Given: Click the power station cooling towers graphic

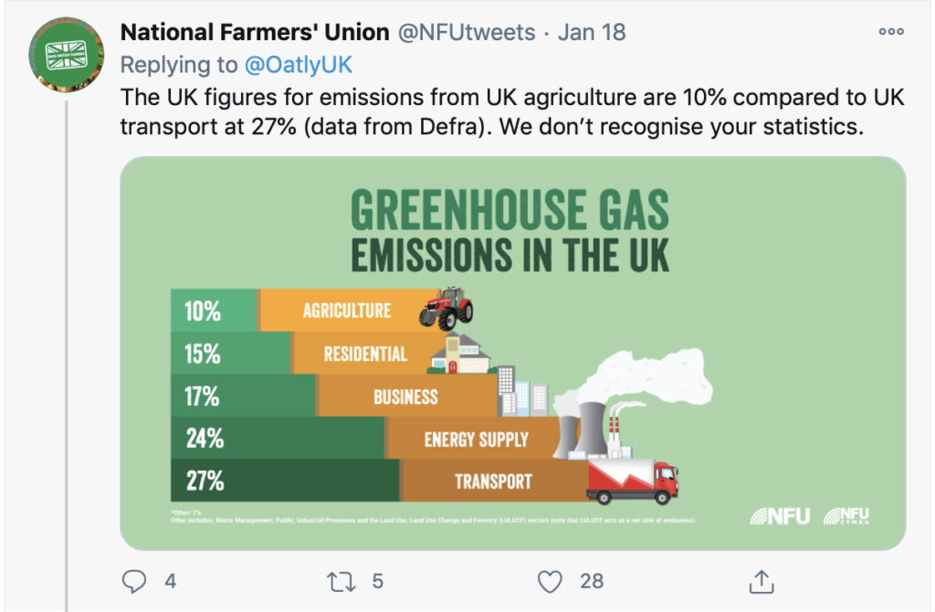Looking at the screenshot, I should click(583, 425).
